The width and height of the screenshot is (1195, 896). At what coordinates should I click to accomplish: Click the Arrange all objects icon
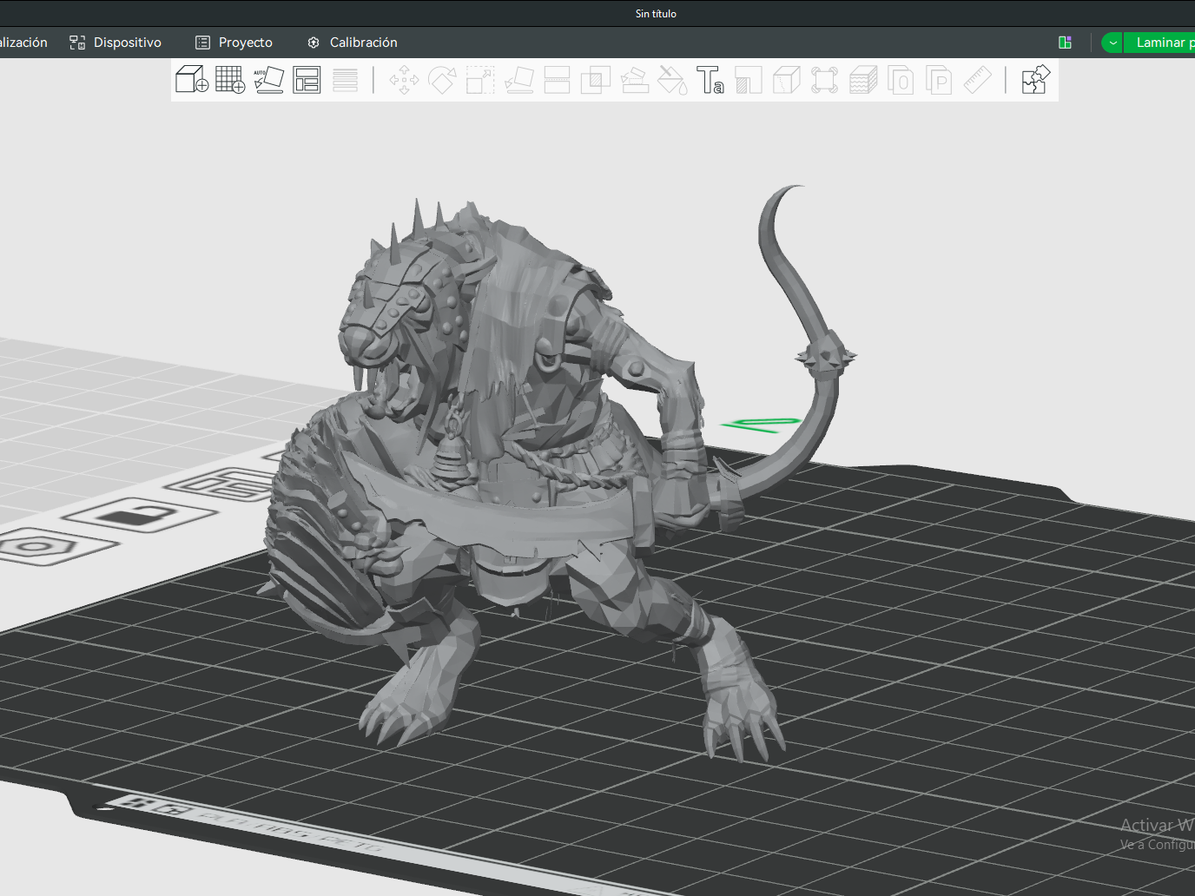tap(307, 80)
